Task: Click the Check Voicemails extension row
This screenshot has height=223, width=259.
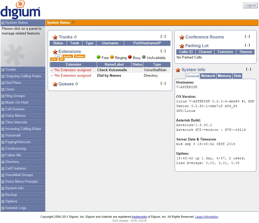Action: (x=110, y=70)
